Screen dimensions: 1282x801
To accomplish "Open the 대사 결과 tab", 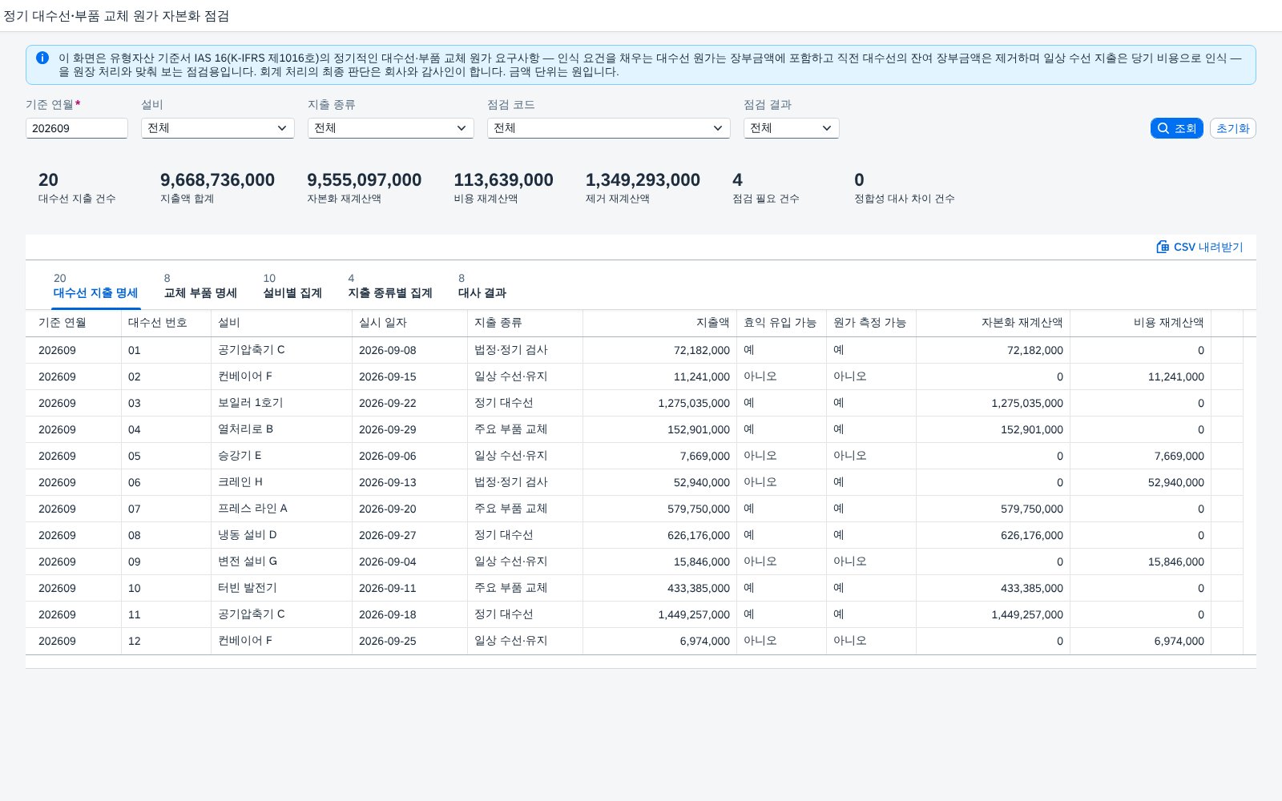I will point(482,286).
